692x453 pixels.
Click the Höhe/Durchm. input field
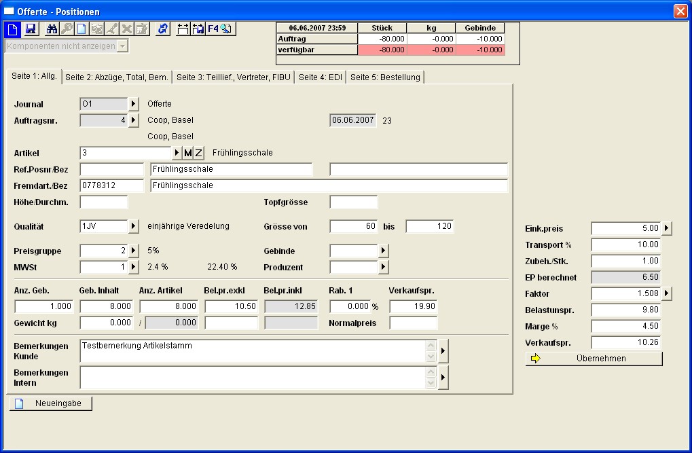(104, 202)
